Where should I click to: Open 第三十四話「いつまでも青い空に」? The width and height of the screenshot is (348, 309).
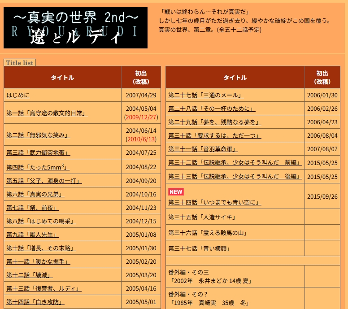click(x=215, y=202)
